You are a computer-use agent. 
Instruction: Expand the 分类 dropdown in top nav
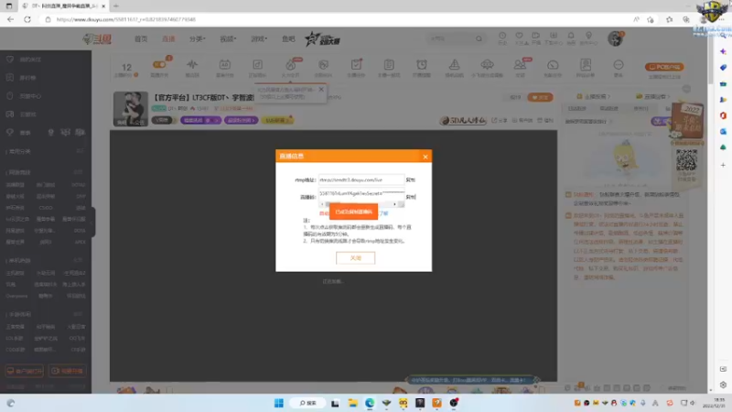pos(197,38)
